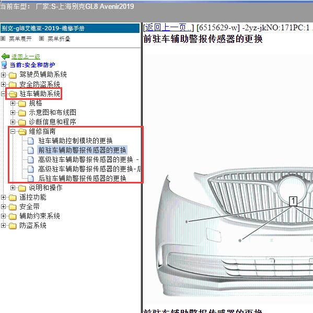Click the 菜单折叠 list icon
313x313 pixels.
[x=41, y=38]
